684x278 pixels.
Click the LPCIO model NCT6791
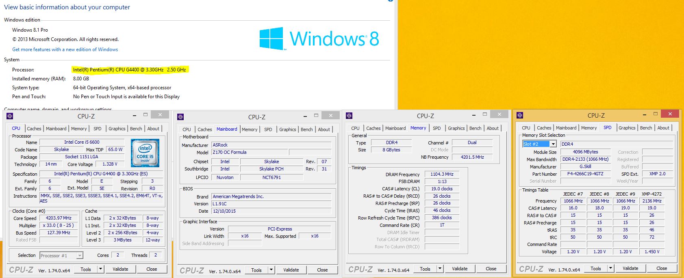271,177
